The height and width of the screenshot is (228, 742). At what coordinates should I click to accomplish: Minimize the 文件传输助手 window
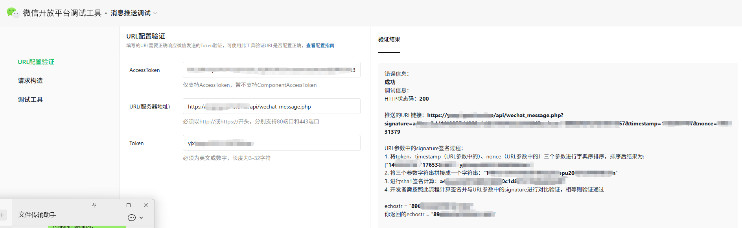click(111, 205)
